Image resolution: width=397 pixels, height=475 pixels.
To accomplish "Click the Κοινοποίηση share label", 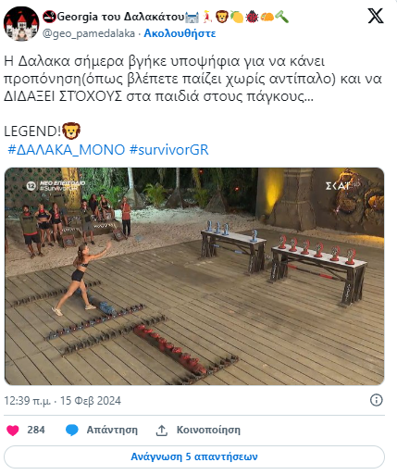I will (208, 430).
